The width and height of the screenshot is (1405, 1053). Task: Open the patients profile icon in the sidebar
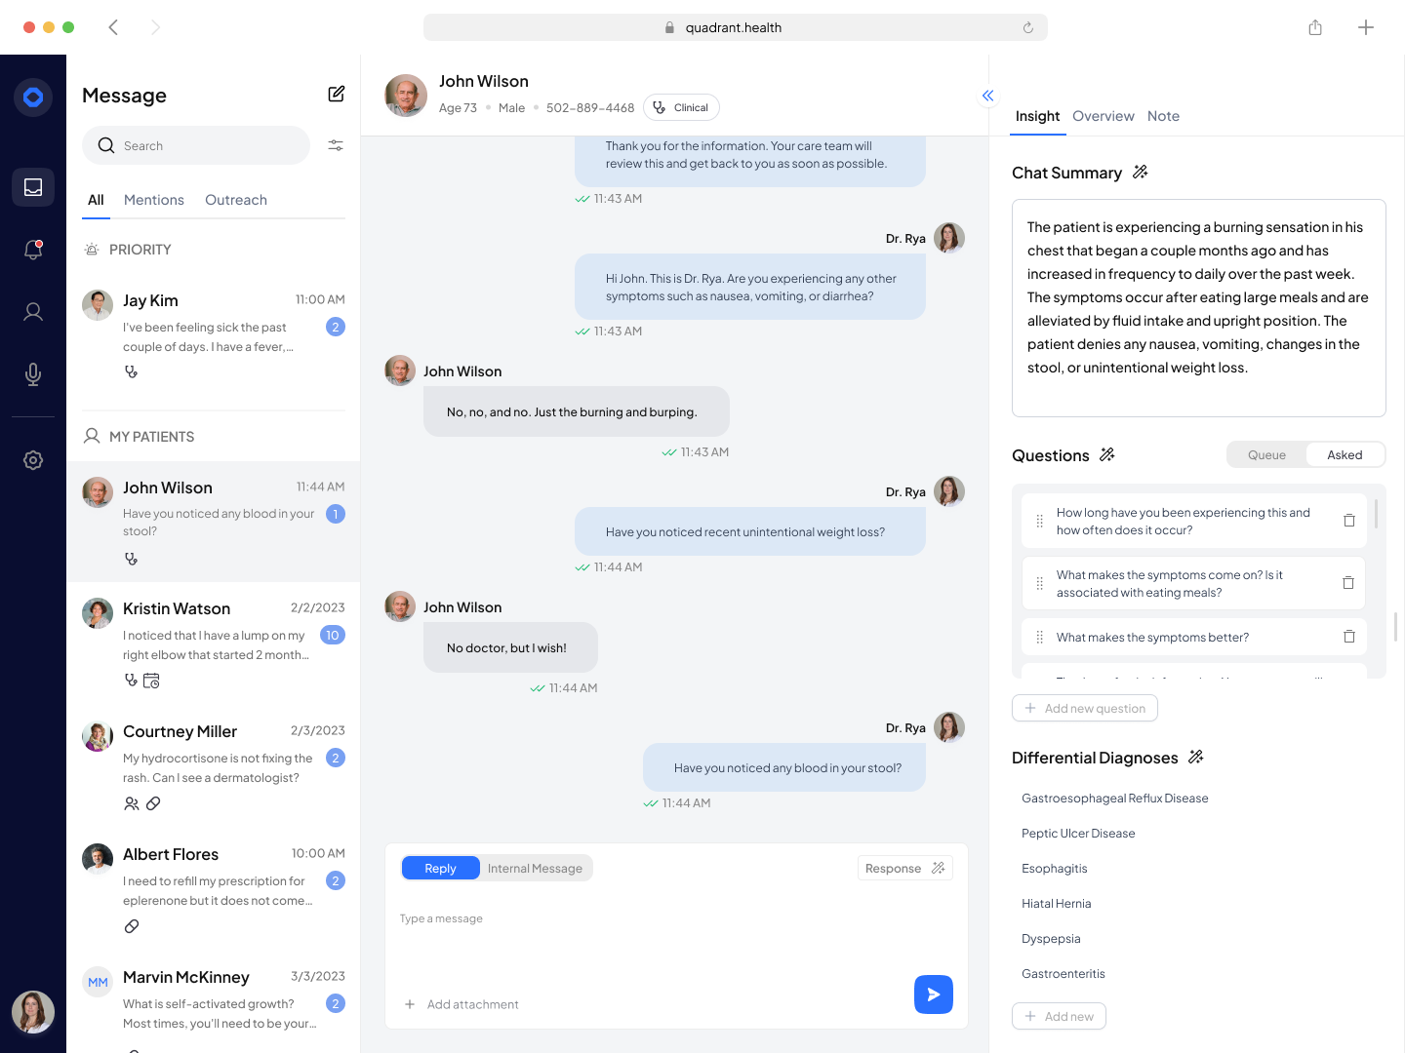33,312
